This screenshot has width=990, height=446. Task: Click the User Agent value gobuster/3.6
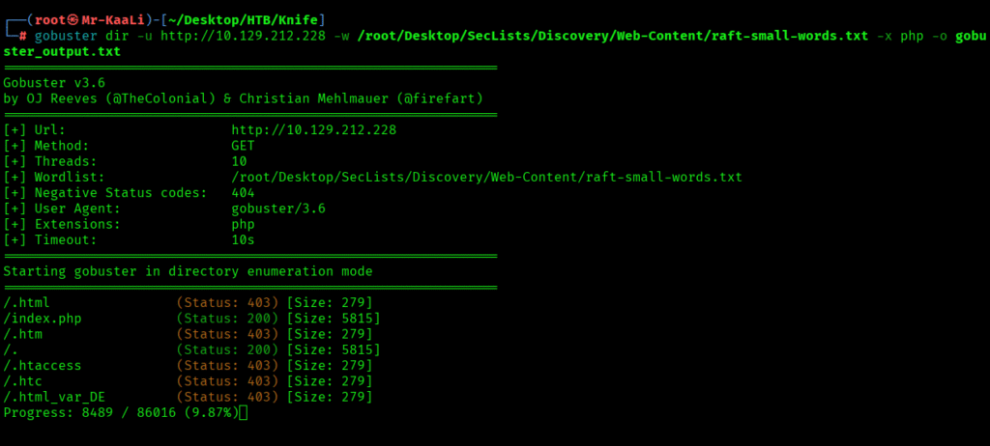coord(279,209)
